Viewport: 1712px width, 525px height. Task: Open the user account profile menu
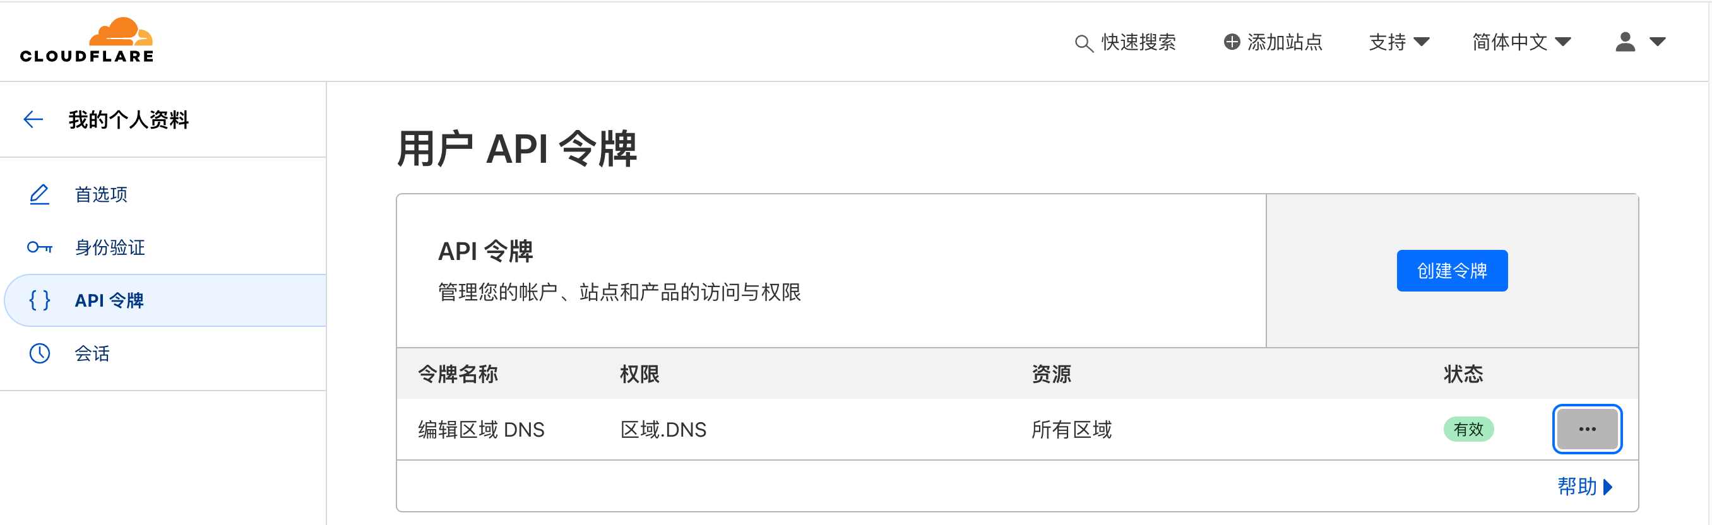[x=1639, y=42]
